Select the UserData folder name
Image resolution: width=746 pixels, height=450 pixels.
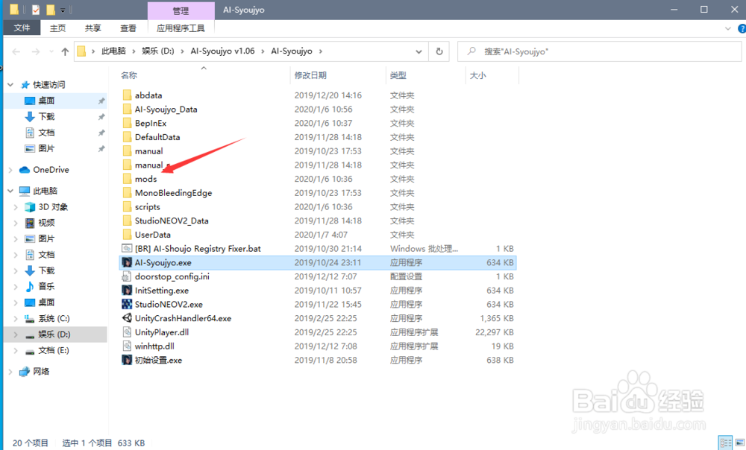(153, 235)
